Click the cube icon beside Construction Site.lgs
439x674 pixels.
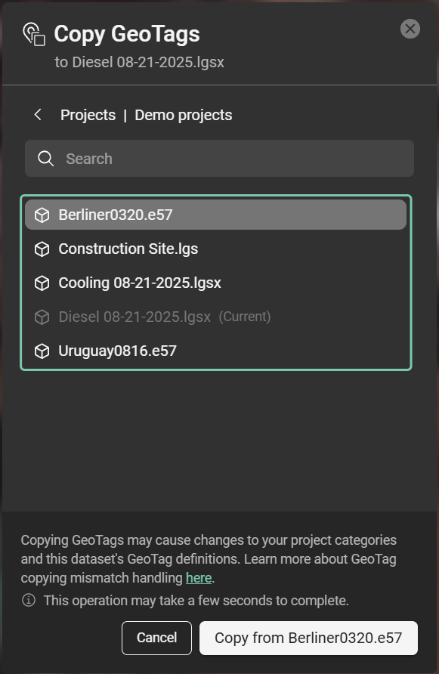[x=42, y=249]
